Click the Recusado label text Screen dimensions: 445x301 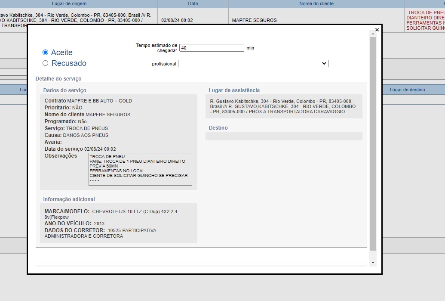pyautogui.click(x=69, y=63)
